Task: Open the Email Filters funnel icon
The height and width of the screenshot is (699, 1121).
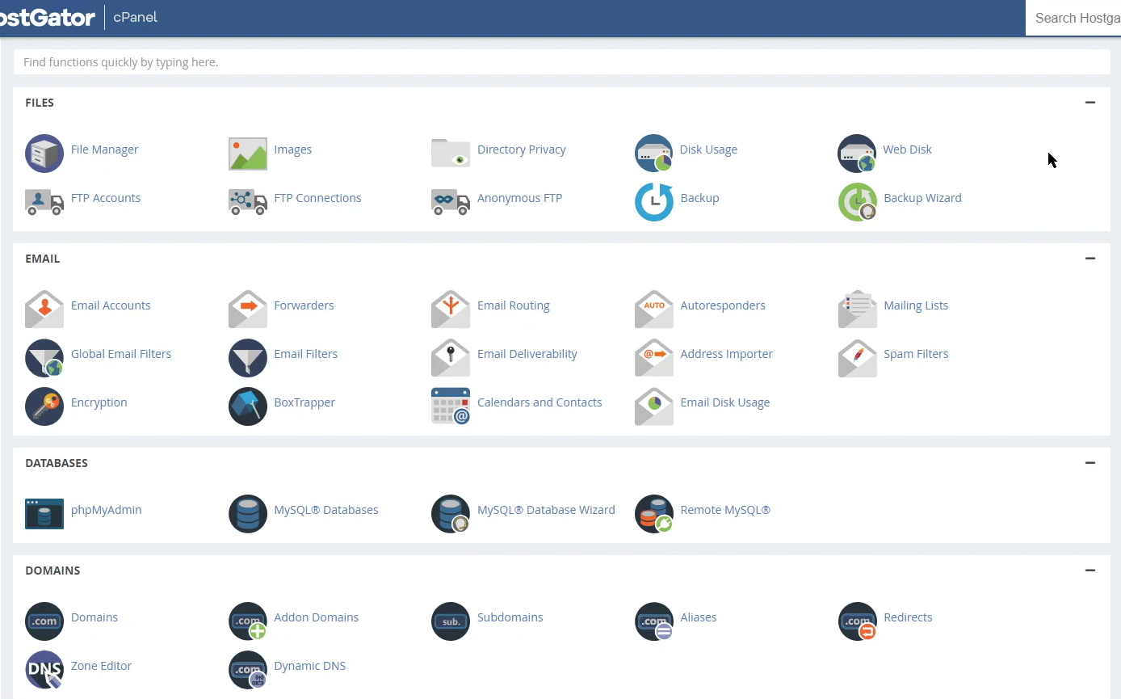Action: [248, 358]
